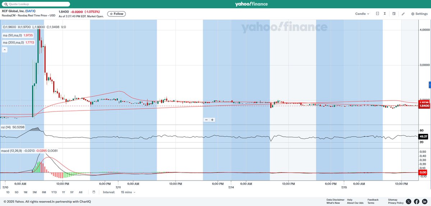
Task: Click the 1.8400 current price tag on axis
Action: pos(424,106)
